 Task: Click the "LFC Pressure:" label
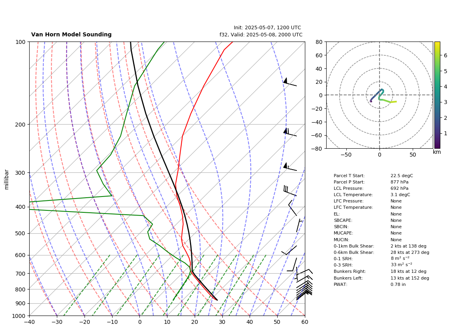(x=349, y=201)
